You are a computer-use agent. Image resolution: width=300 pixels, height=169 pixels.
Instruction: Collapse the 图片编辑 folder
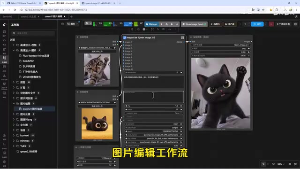(x=14, y=103)
